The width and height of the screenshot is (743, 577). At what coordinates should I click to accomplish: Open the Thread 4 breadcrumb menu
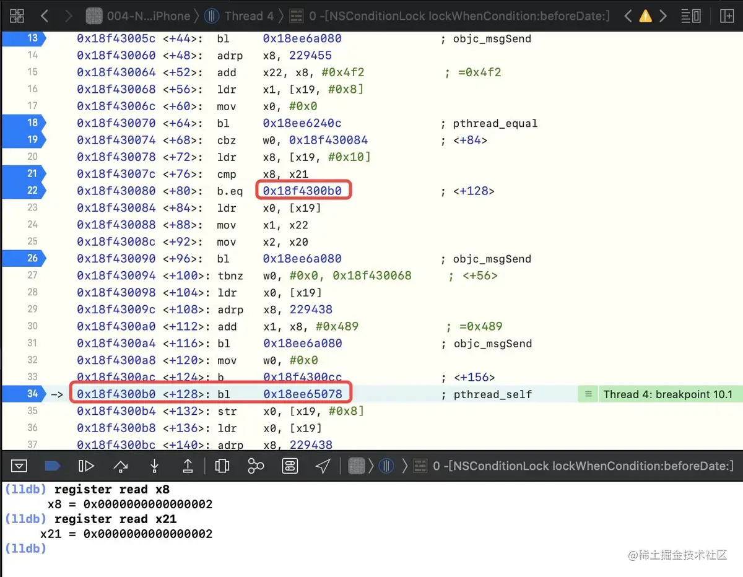[239, 16]
